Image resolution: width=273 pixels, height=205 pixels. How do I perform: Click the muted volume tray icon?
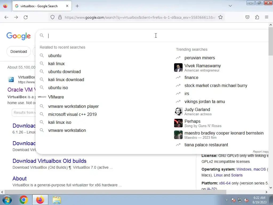tap(246, 200)
